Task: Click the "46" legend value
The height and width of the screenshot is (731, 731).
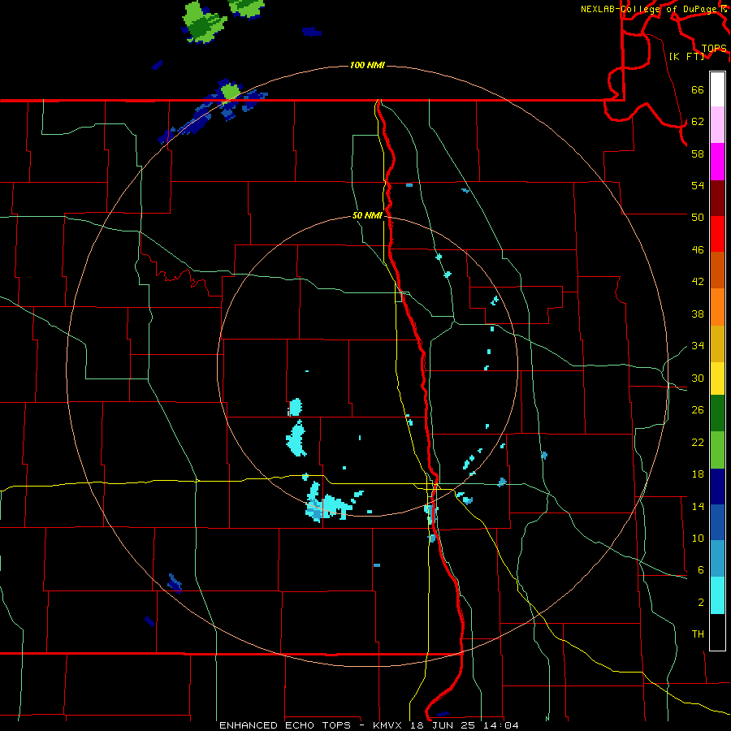Action: pyautogui.click(x=698, y=250)
